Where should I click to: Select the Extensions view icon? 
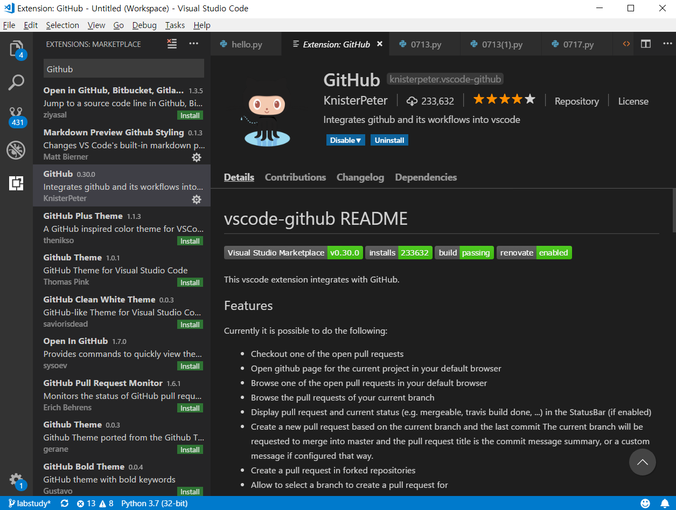click(x=16, y=183)
